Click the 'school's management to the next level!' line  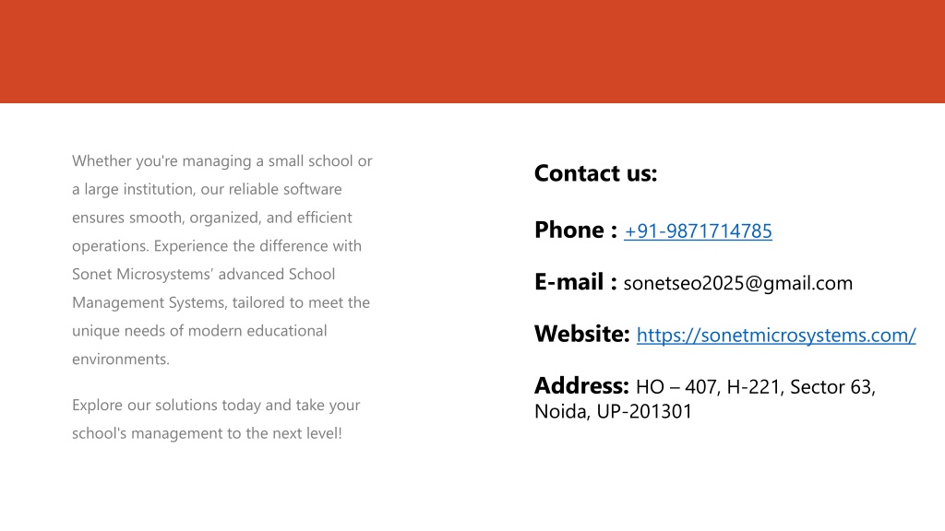(x=207, y=433)
